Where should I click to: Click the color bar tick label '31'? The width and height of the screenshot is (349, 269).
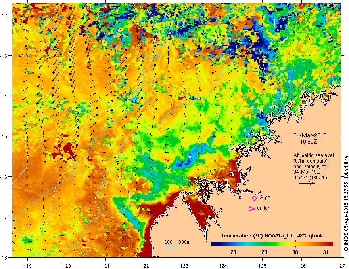326,252
